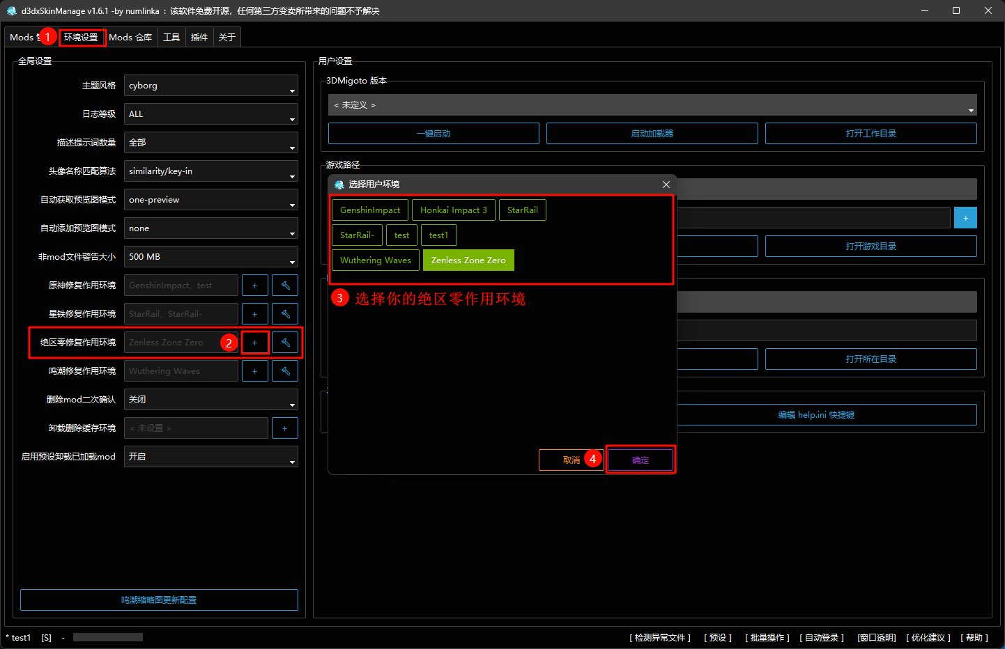Open Zenless Zone Zero wrench tool
Image resolution: width=1005 pixels, height=649 pixels.
(285, 343)
